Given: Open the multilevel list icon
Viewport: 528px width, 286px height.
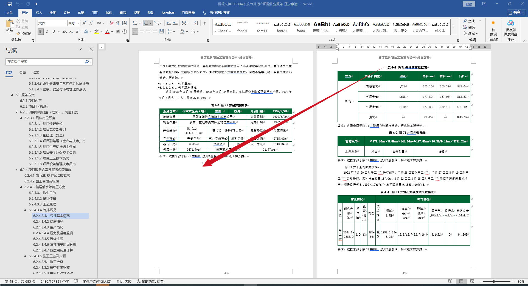Looking at the screenshot, I should click(x=156, y=23).
